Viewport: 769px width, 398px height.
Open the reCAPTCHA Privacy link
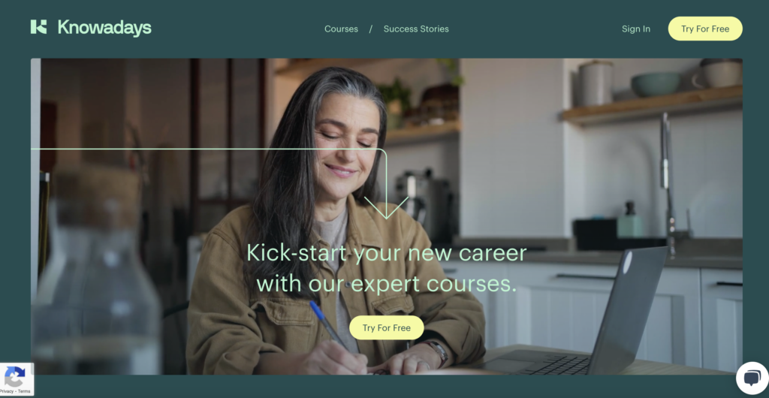click(x=6, y=391)
